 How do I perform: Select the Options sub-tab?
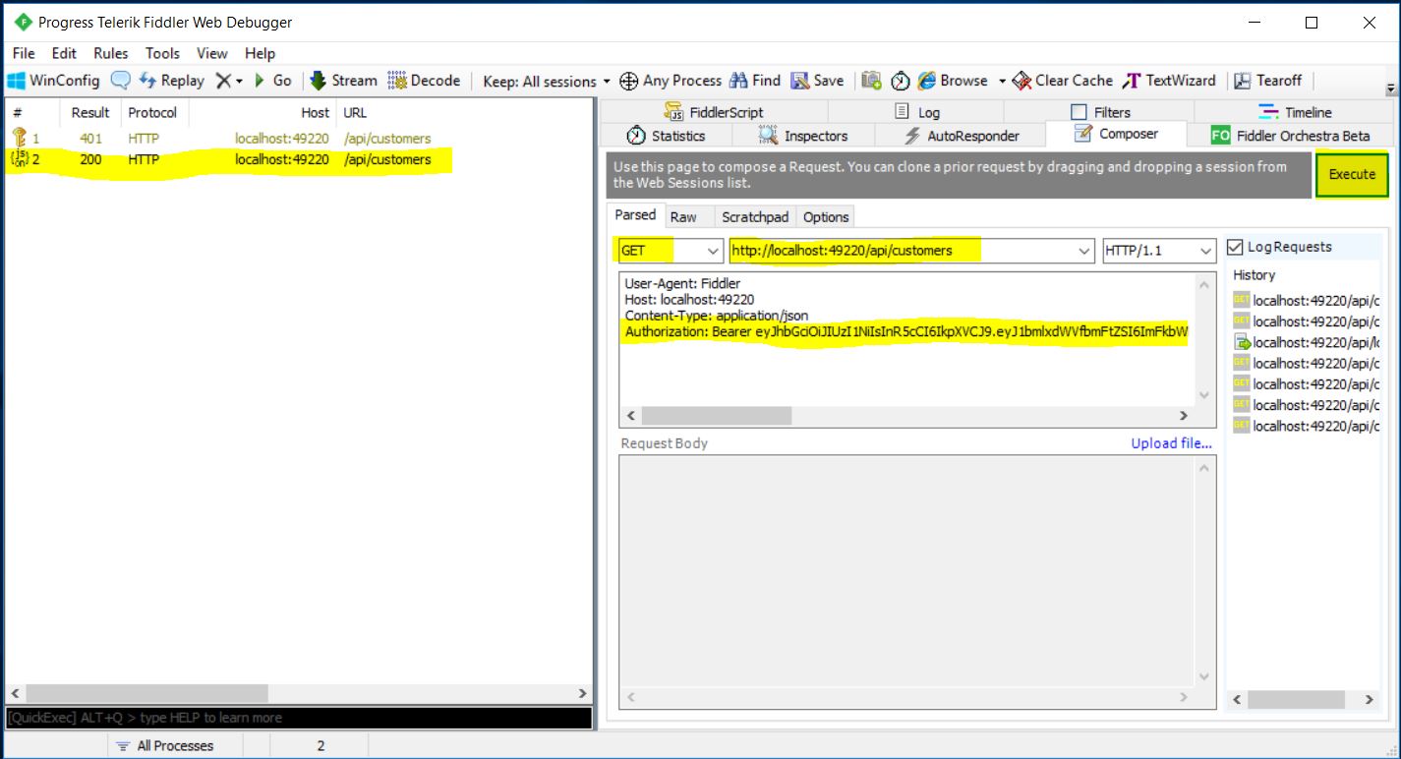pyautogui.click(x=826, y=217)
